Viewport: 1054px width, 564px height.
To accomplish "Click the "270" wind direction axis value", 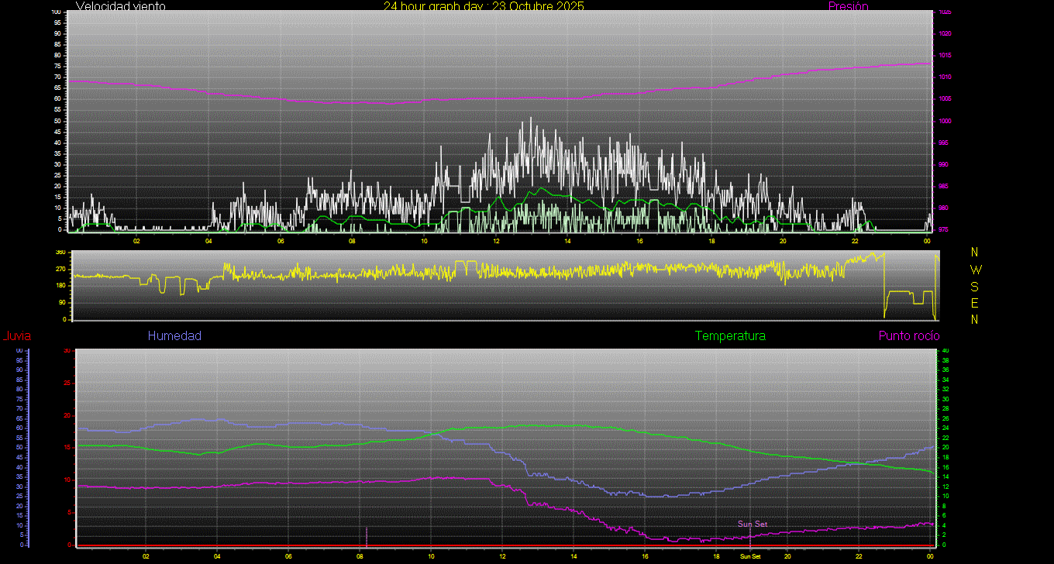I will click(x=60, y=270).
